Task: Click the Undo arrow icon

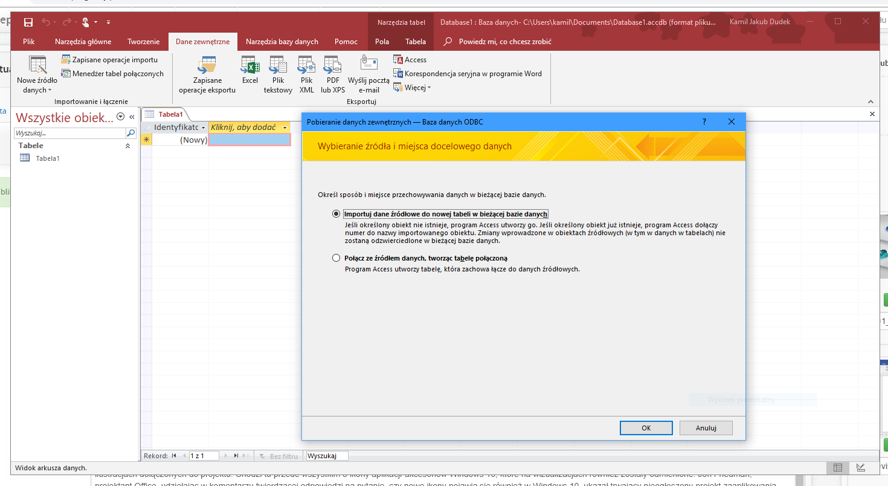Action: click(47, 22)
